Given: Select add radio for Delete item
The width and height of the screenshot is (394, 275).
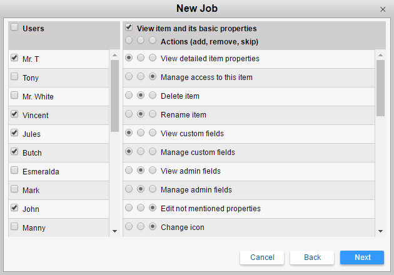Looking at the screenshot, I should [x=129, y=96].
